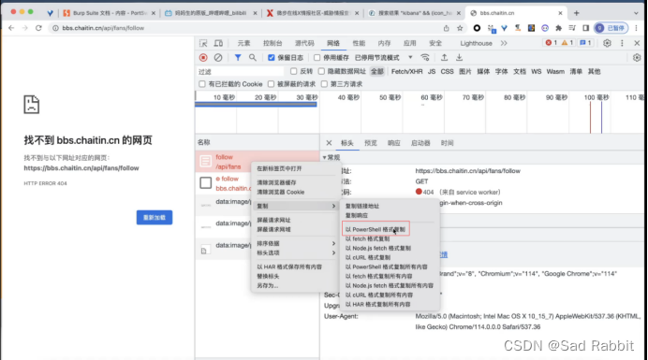Image resolution: width=648 pixels, height=360 pixels.
Task: Expand the header options submenu
Action: point(295,252)
